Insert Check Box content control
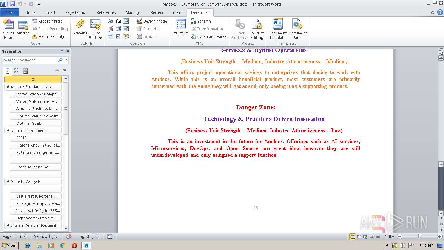 pos(118,36)
